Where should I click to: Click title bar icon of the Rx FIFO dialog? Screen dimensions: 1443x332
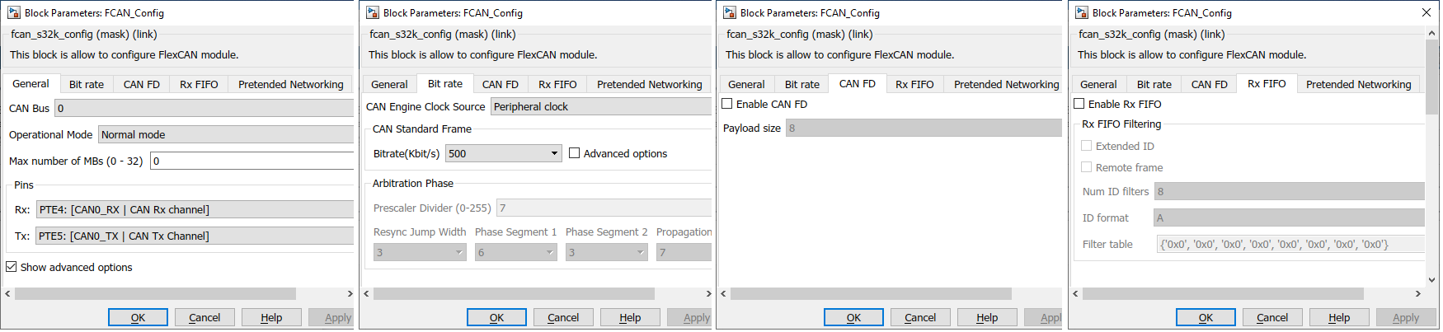click(1082, 13)
